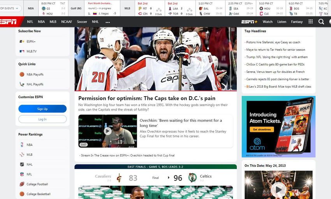Click the Capitals celebration hero image
Screen dimensions: 331x199
[x=156, y=59]
